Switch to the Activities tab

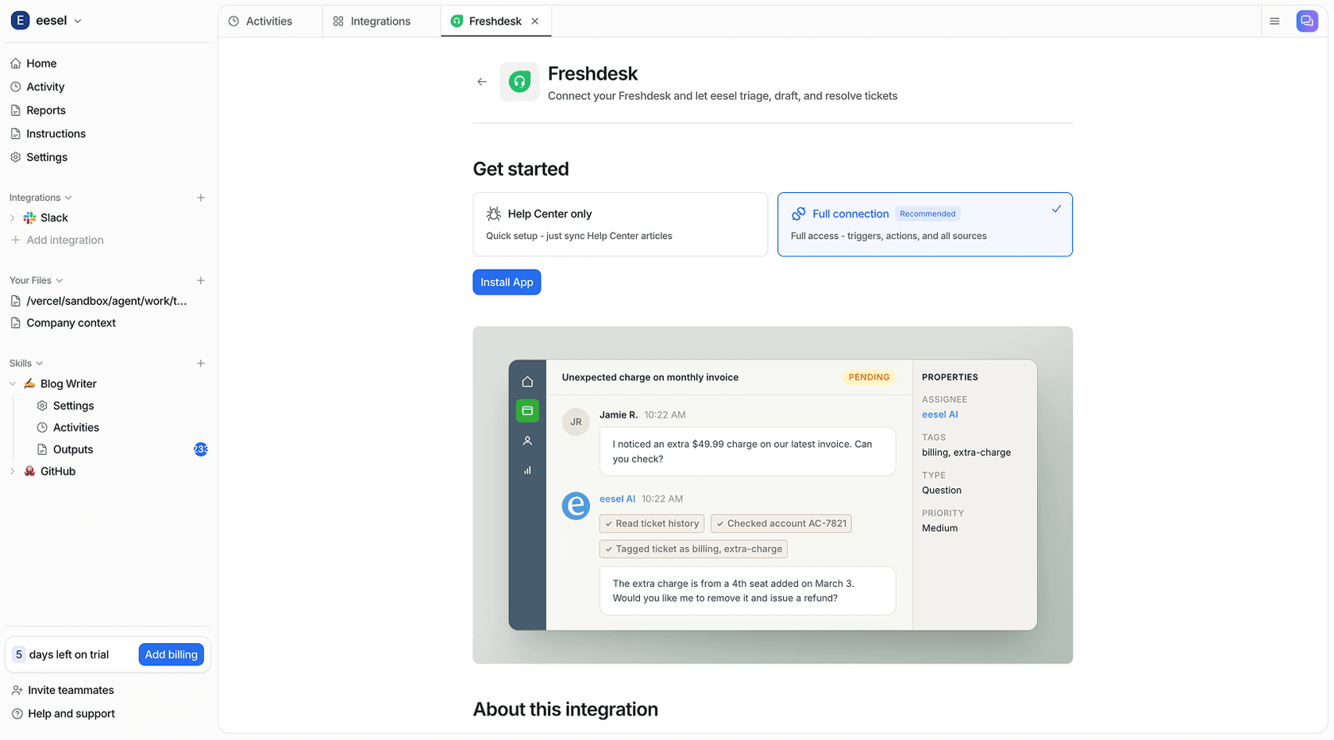click(269, 21)
